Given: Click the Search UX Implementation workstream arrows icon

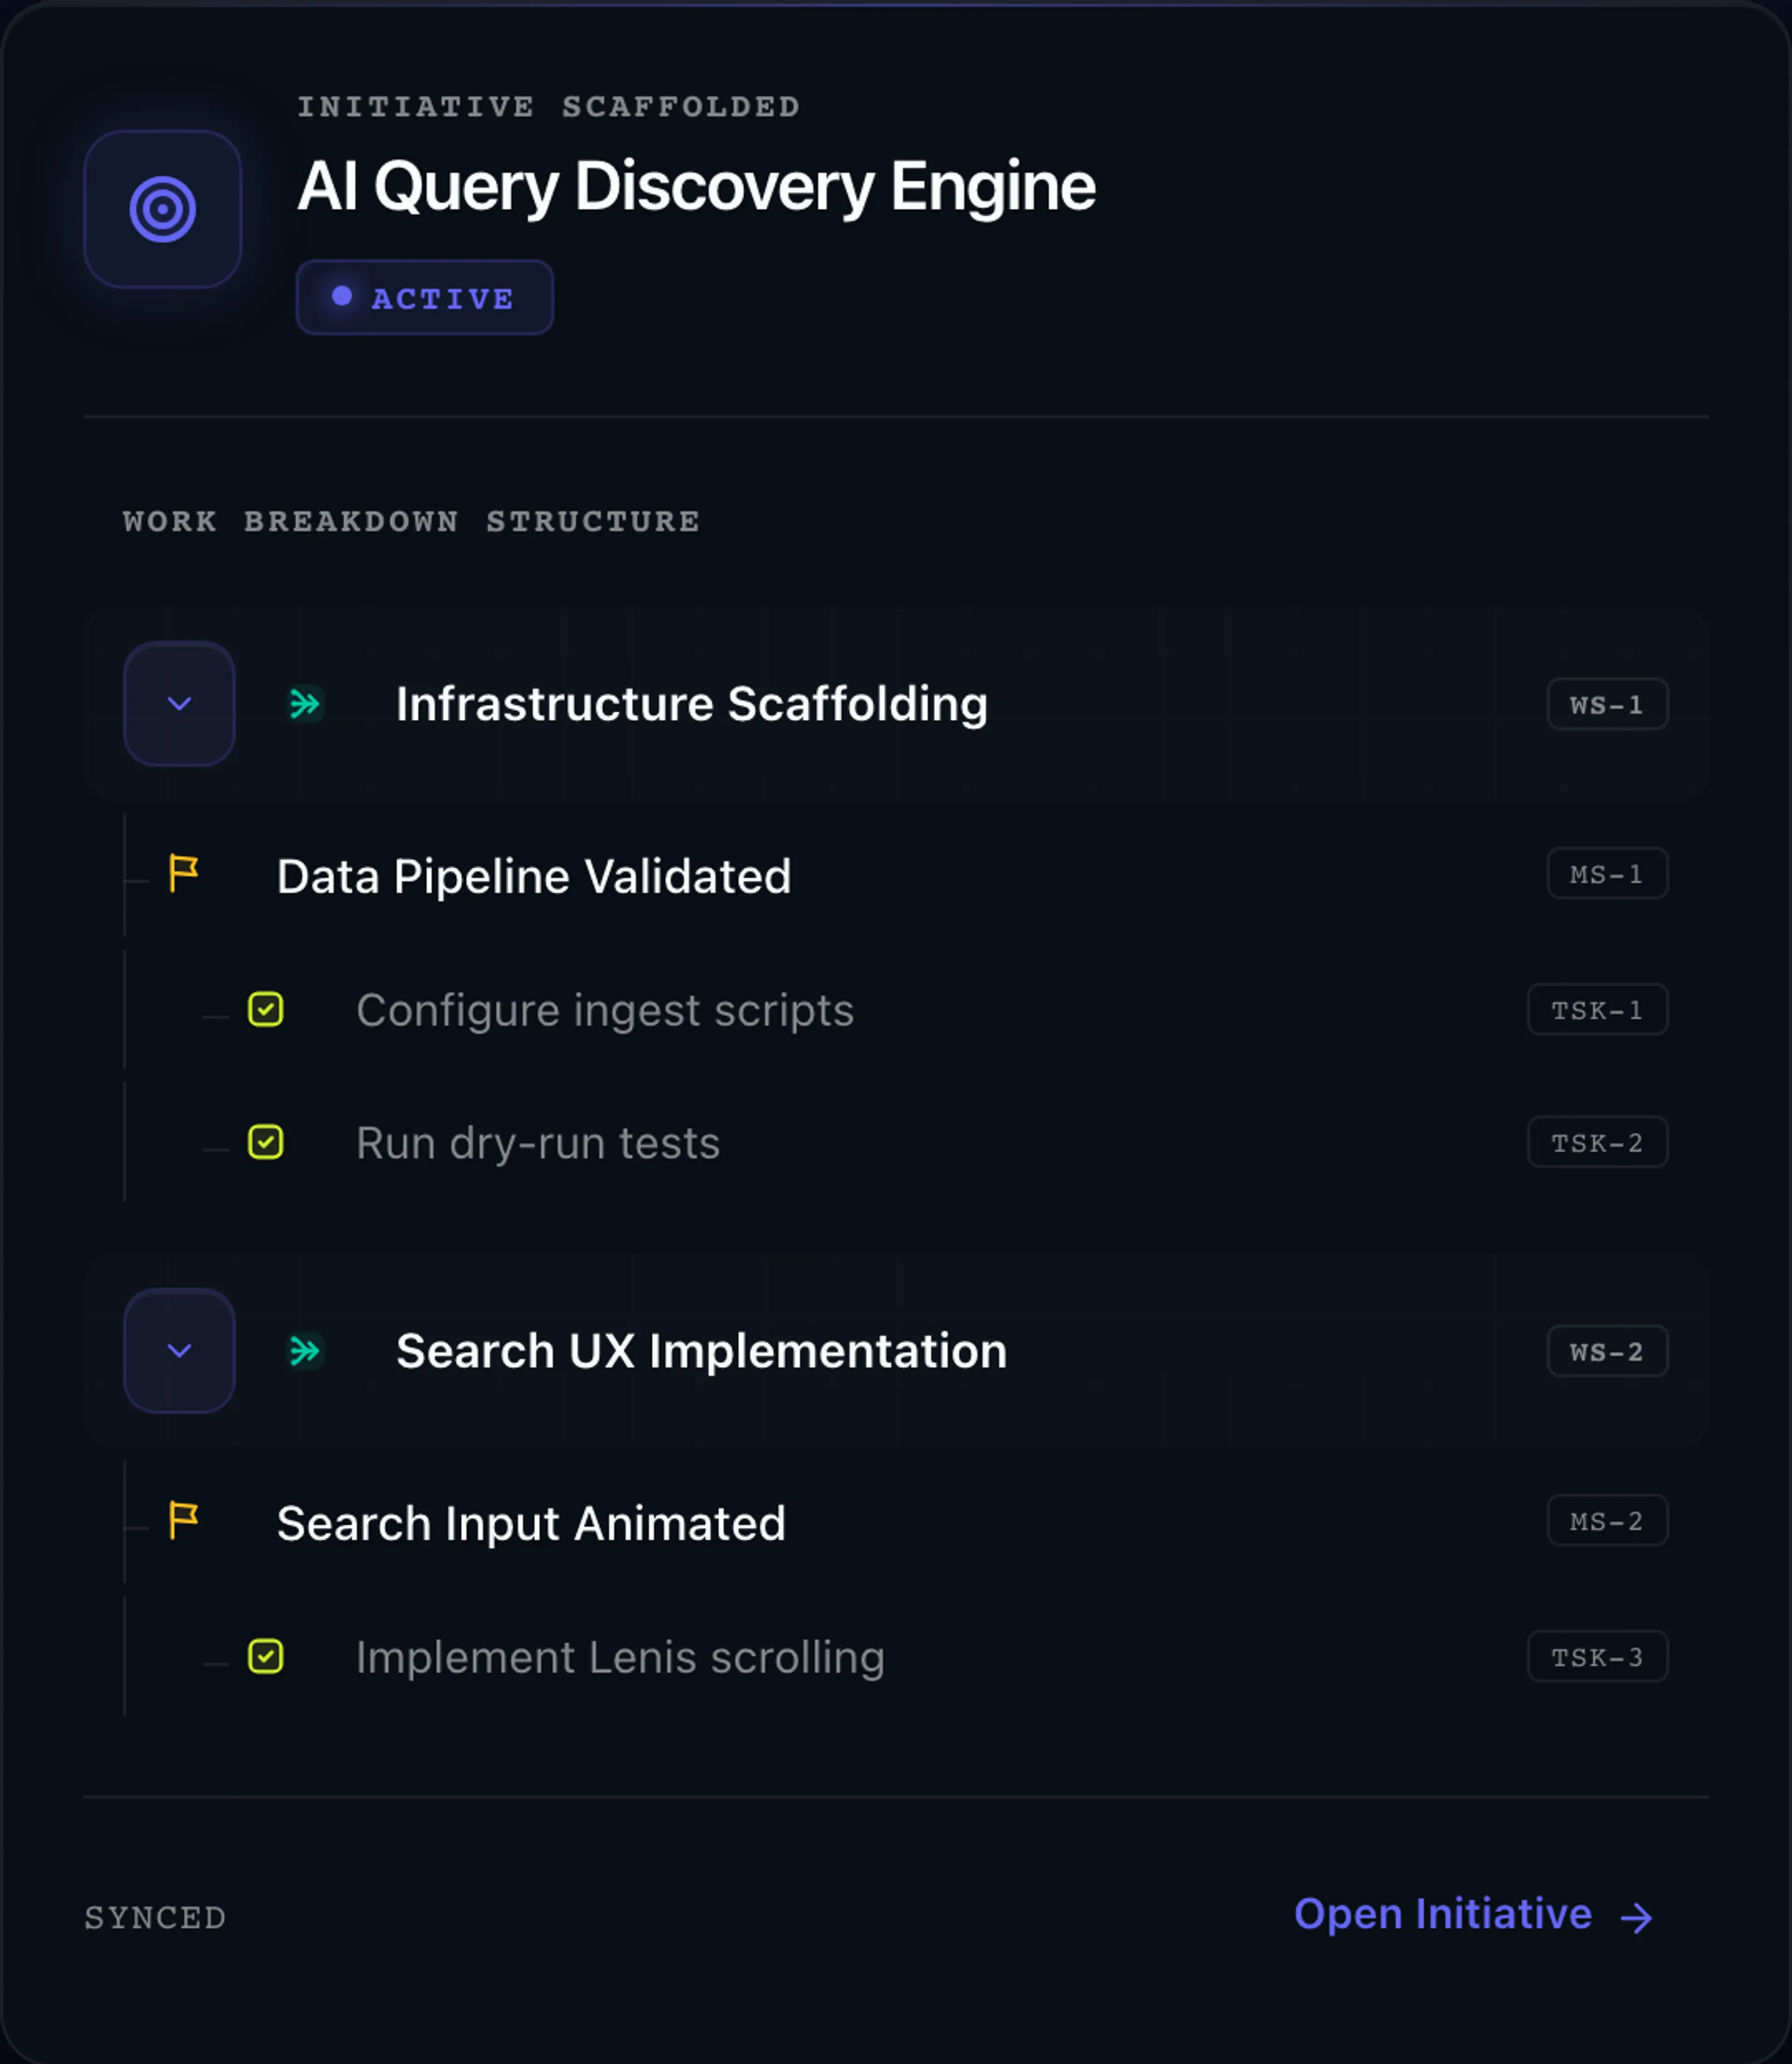Looking at the screenshot, I should [305, 1351].
